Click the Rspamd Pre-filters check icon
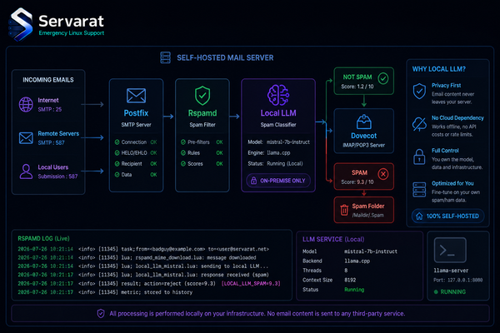Screen dimensions: 500x333 [183, 142]
